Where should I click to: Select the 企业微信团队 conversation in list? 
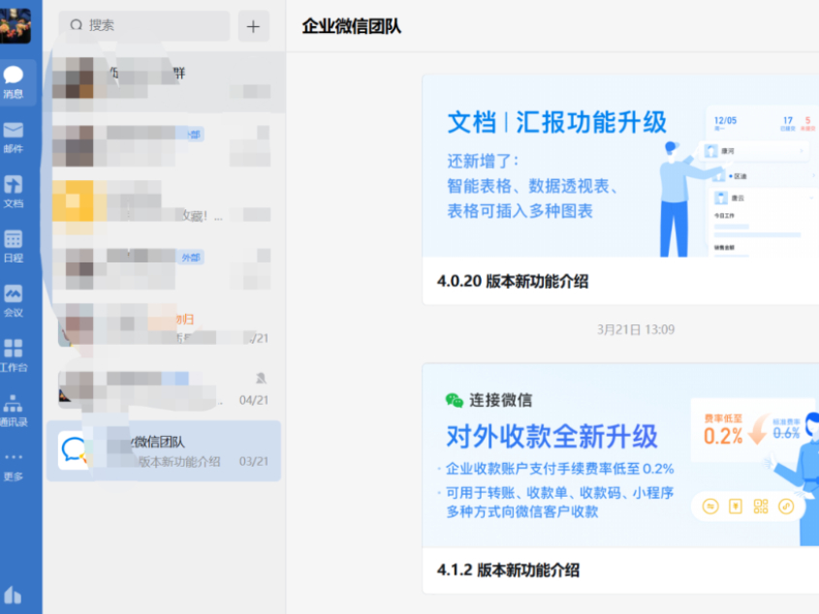(164, 451)
